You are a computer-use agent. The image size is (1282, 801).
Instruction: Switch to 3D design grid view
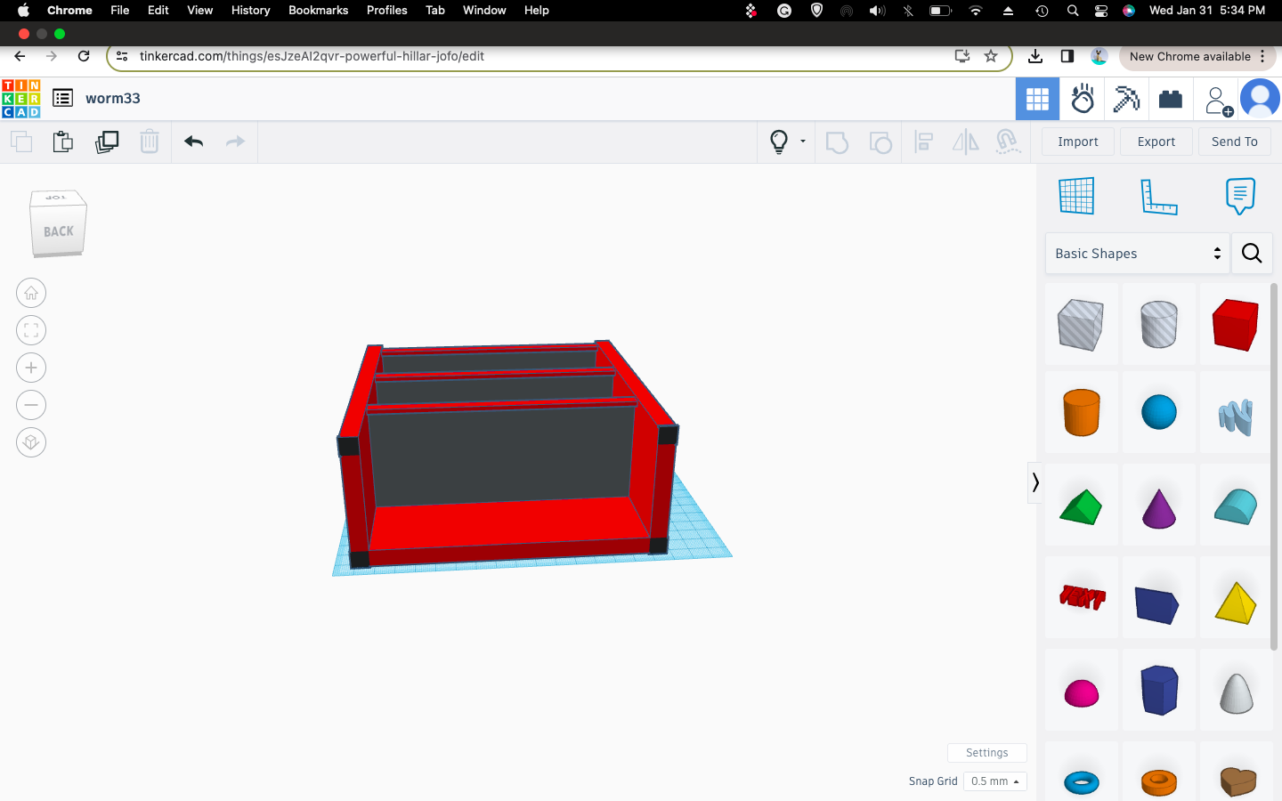point(1037,99)
